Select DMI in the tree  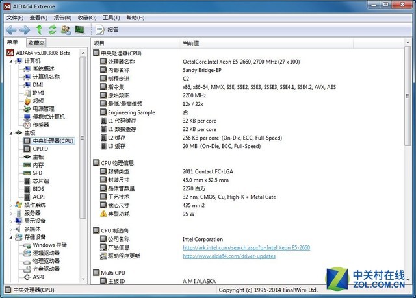click(38, 85)
